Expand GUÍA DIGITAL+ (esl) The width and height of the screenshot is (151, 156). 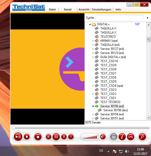tap(93, 57)
